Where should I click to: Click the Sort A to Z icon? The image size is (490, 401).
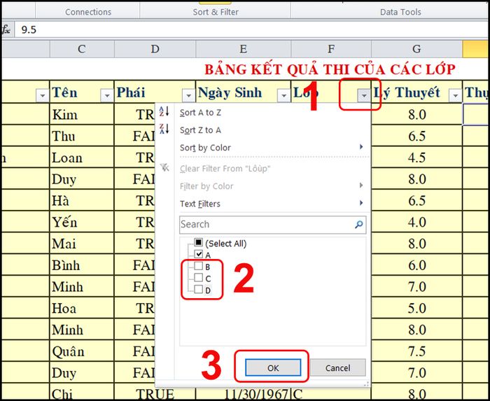[164, 111]
